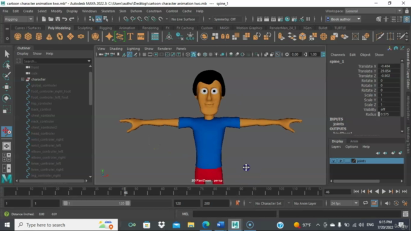Switch to the Anim layer tab

click(354, 141)
